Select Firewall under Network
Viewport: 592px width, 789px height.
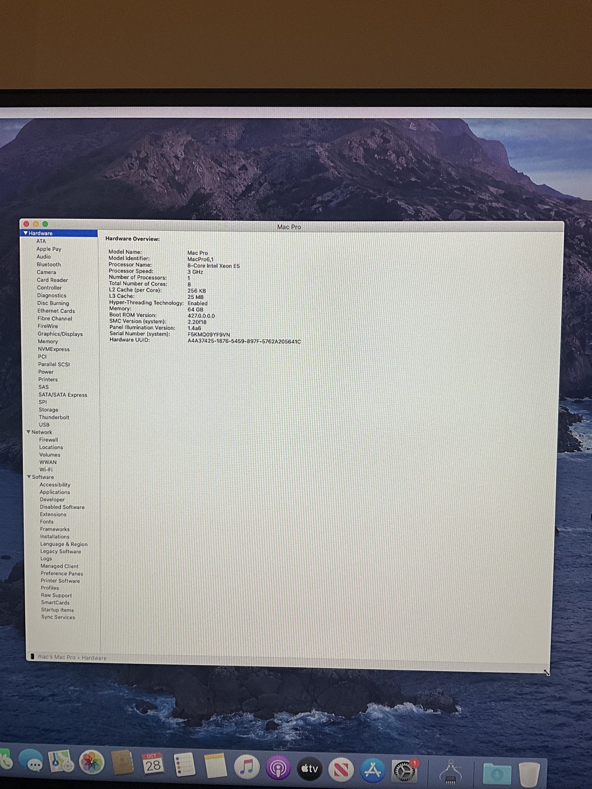tap(48, 439)
